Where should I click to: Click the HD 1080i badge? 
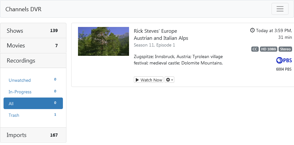coord(268,49)
